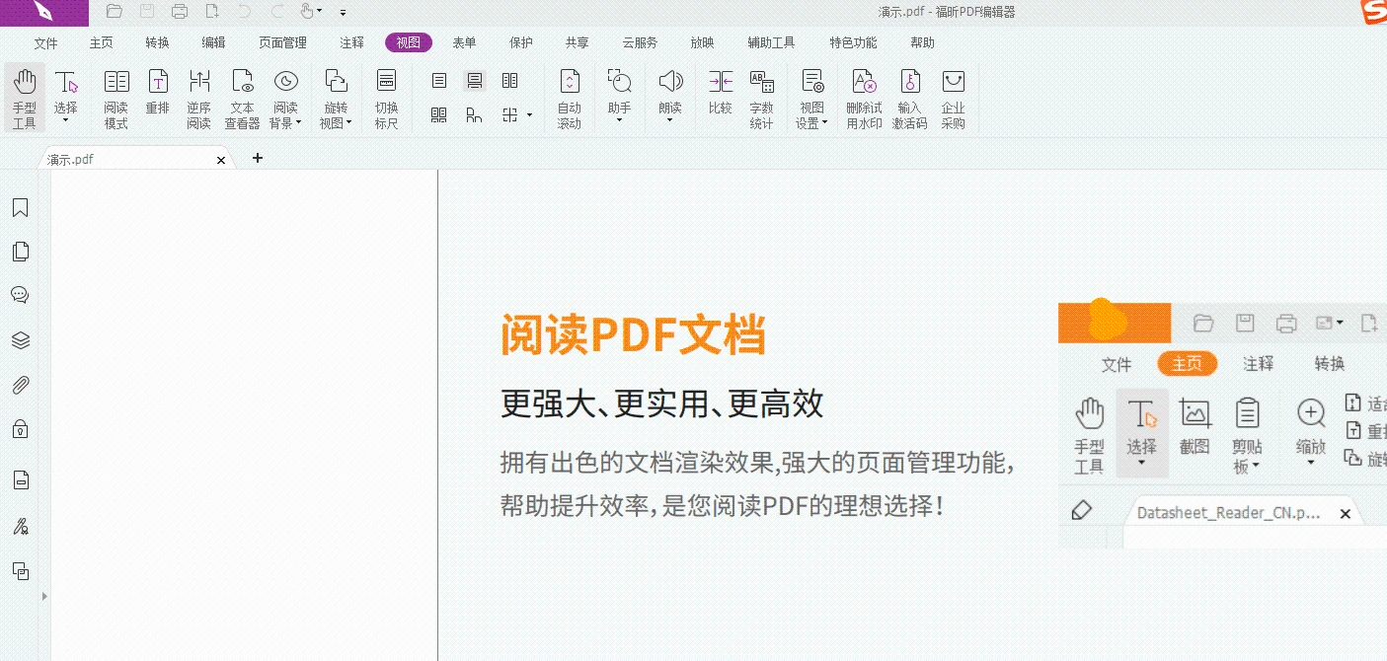This screenshot has width=1387, height=661.
Task: Open the split view dropdown arrow
Action: point(530,115)
